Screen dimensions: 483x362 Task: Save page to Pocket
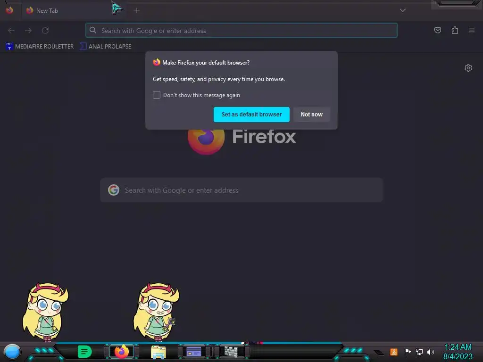[x=437, y=30]
